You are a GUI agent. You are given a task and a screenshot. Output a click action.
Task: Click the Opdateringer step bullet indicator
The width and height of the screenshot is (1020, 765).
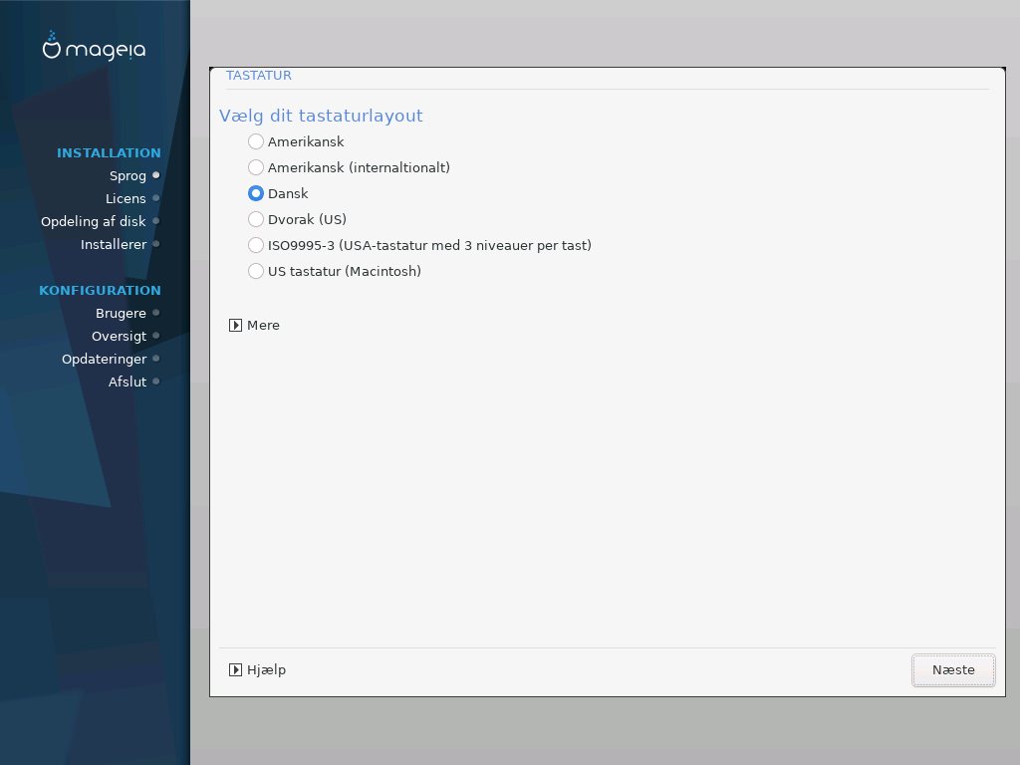(156, 359)
